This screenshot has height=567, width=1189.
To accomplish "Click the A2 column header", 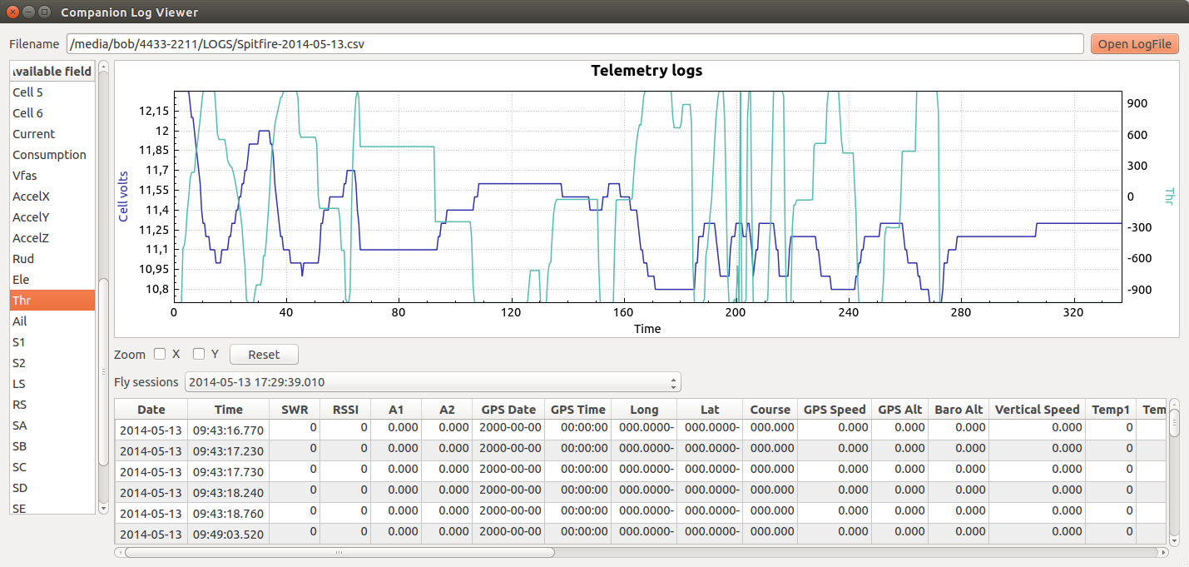I will pyautogui.click(x=447, y=409).
